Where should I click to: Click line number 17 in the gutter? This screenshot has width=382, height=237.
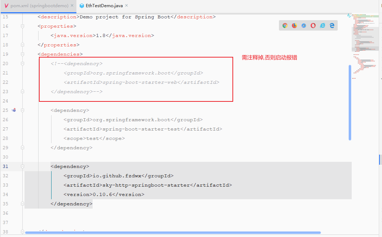coord(5,36)
